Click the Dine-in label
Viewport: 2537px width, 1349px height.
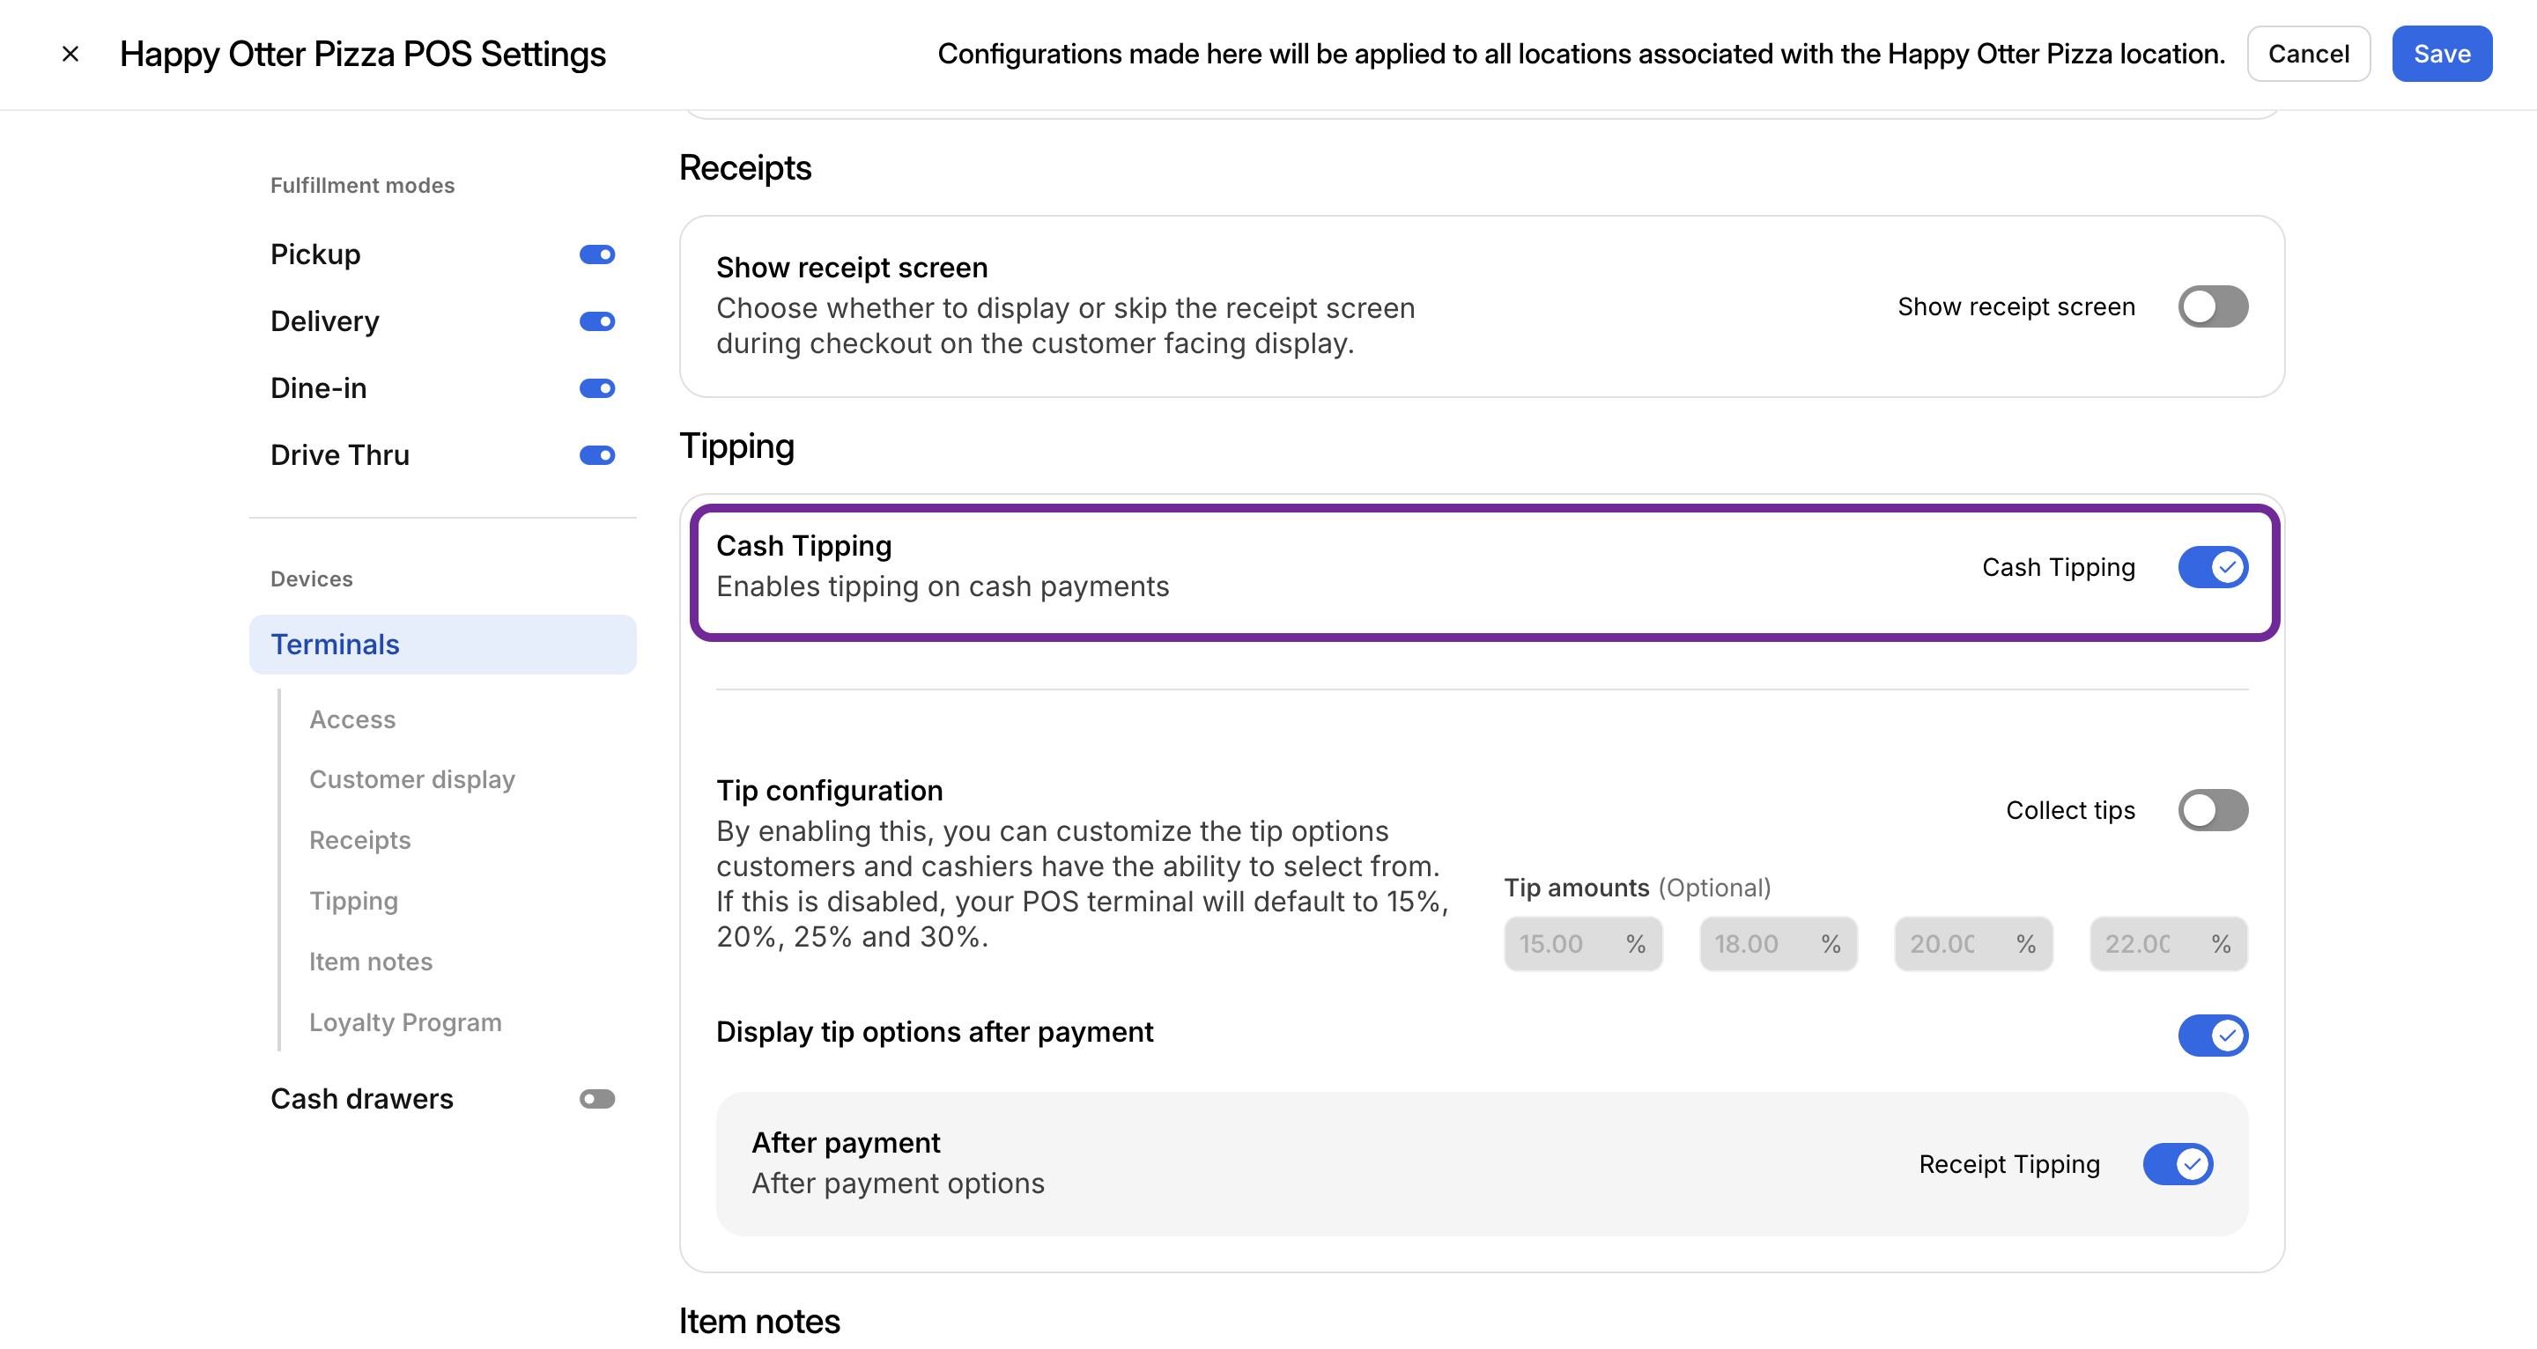[x=318, y=389]
